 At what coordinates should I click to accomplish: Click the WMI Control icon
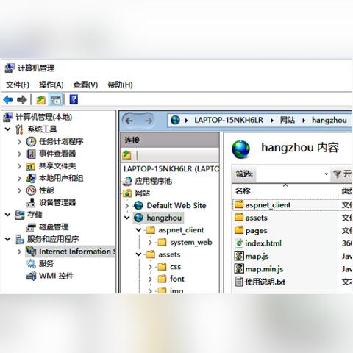pyautogui.click(x=31, y=276)
